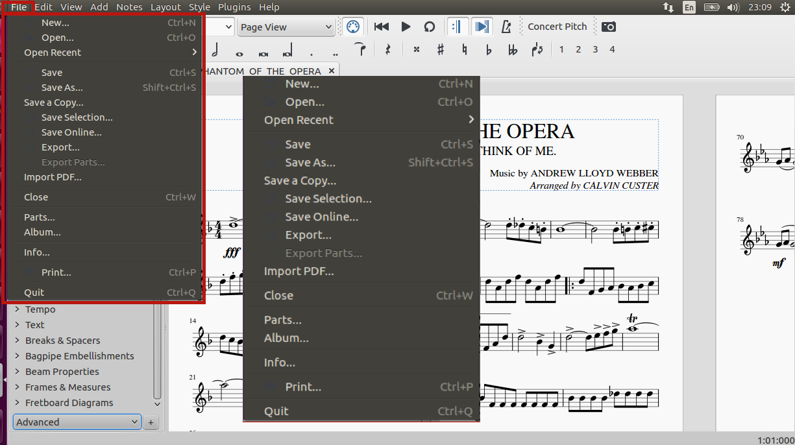Viewport: 795px width, 445px height.
Task: Click the 1:01:000 position in the status bar
Action: click(x=776, y=440)
